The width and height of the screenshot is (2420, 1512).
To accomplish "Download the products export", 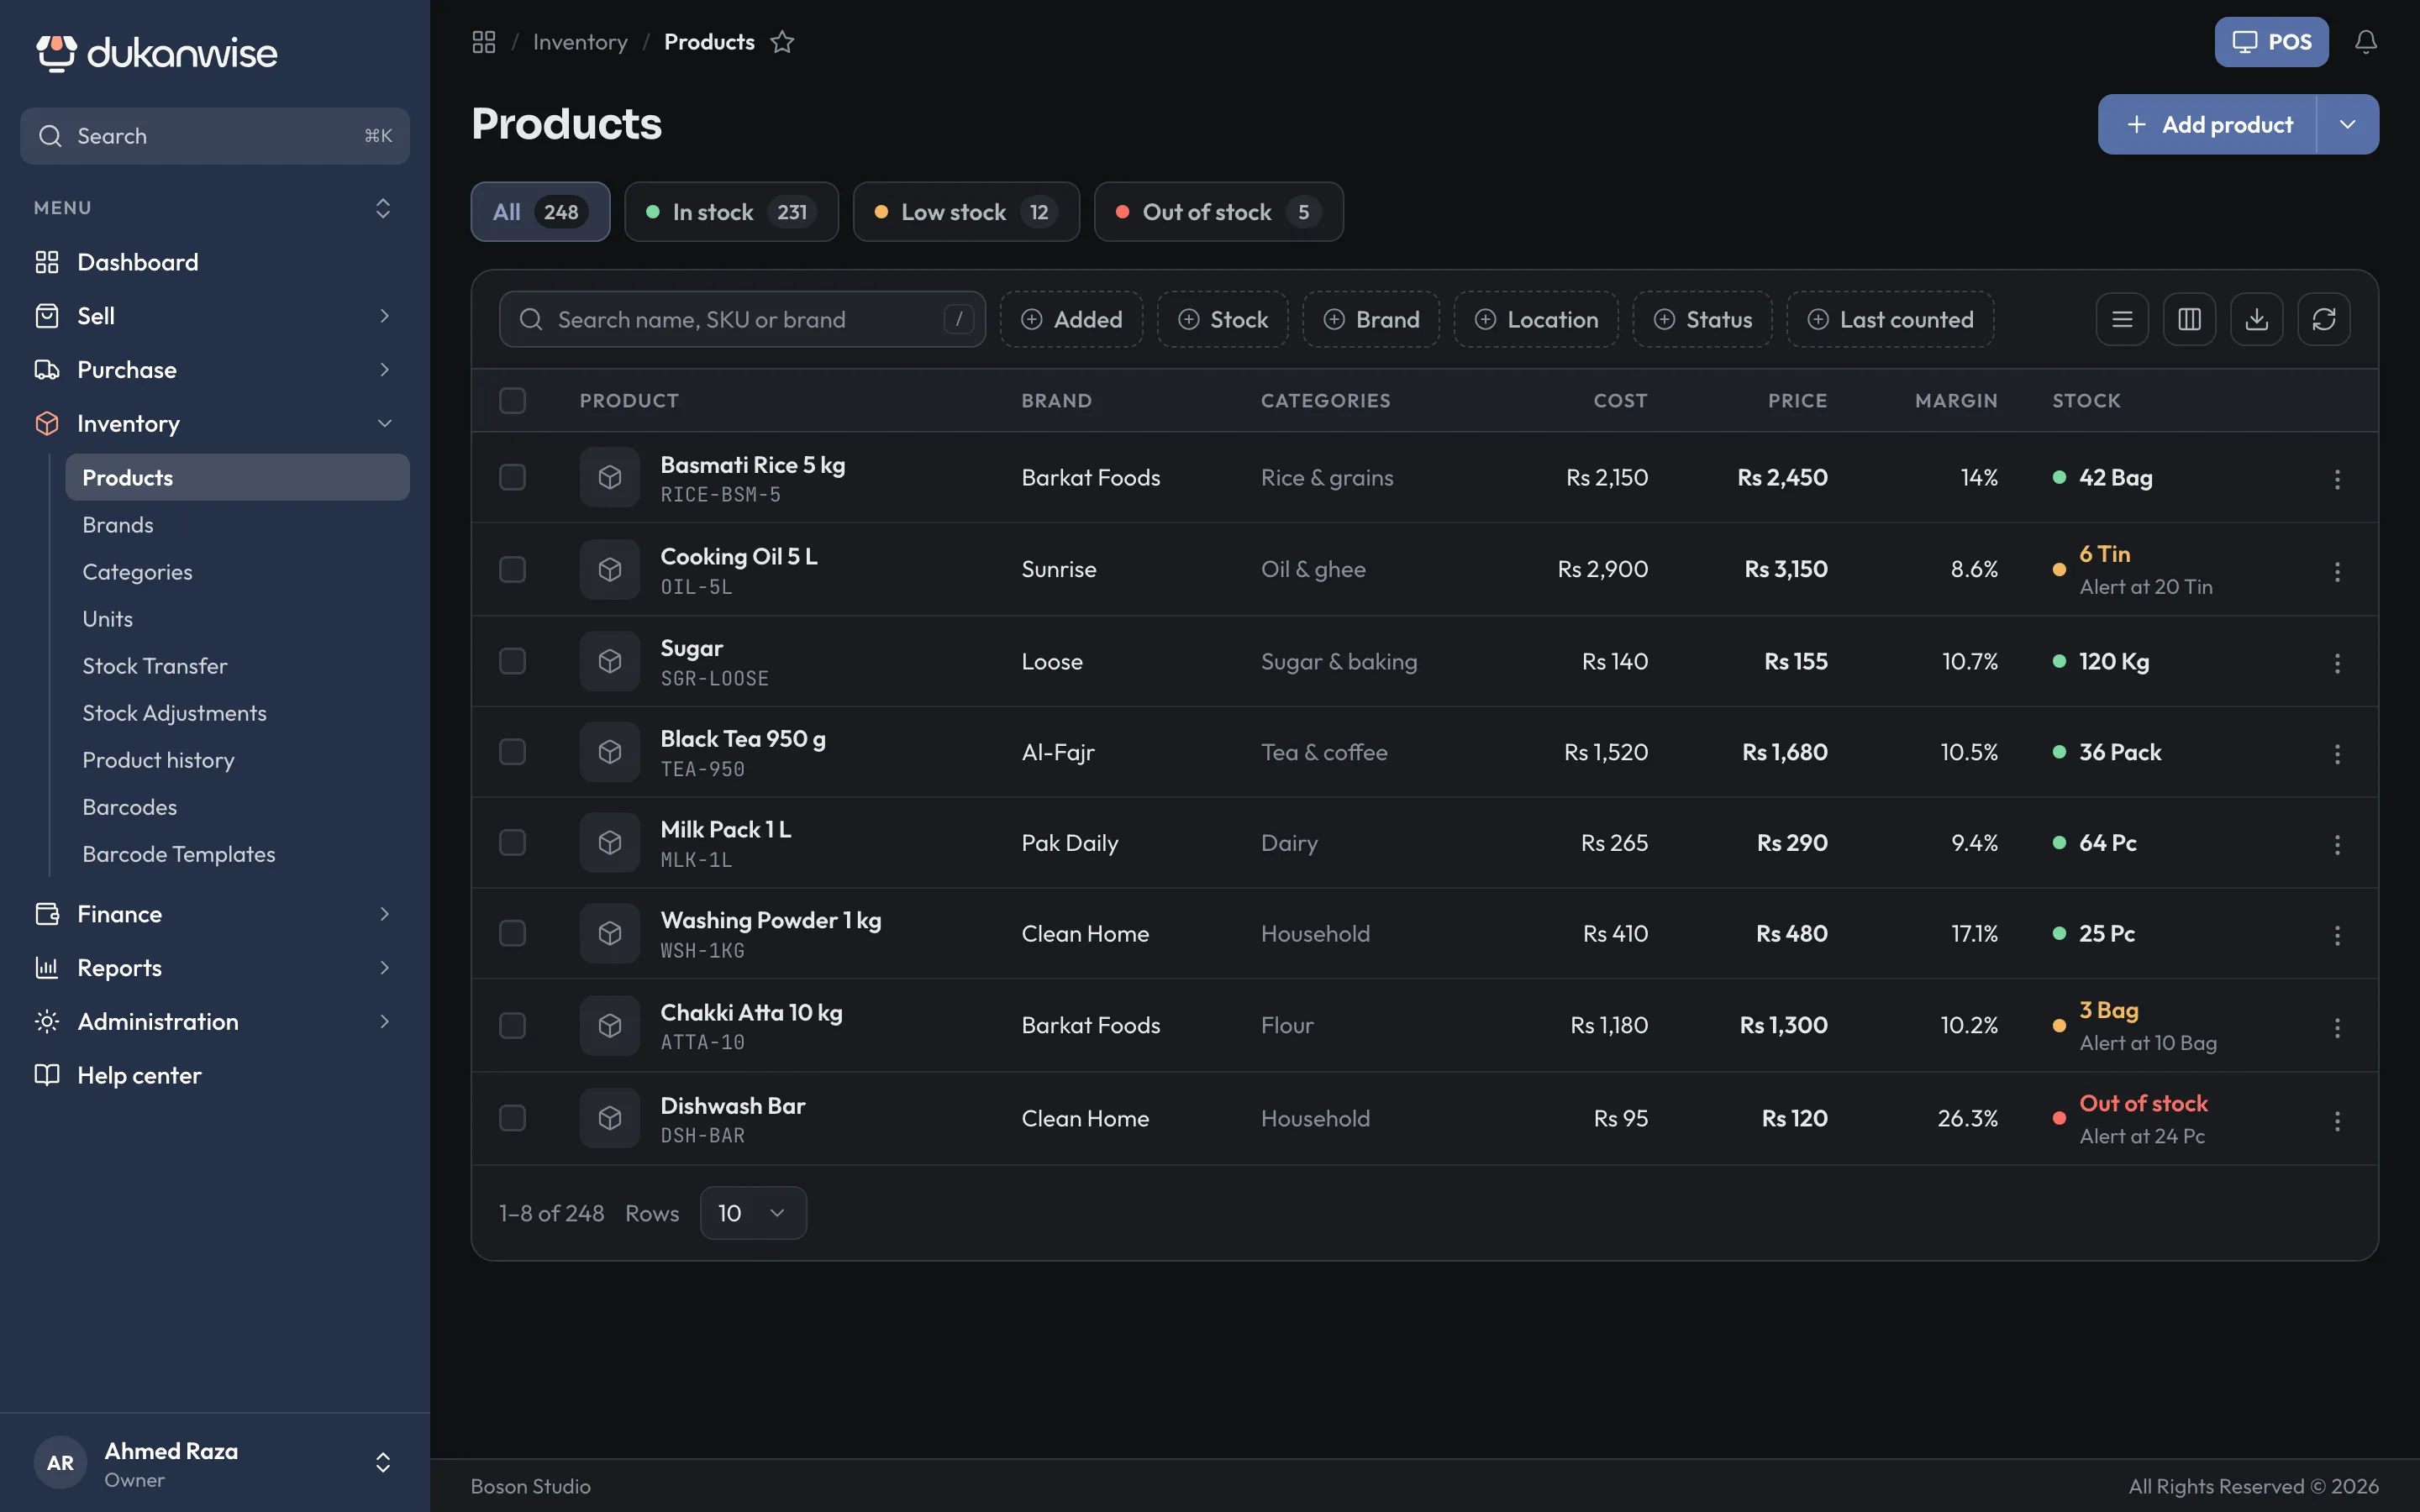I will [x=2256, y=319].
